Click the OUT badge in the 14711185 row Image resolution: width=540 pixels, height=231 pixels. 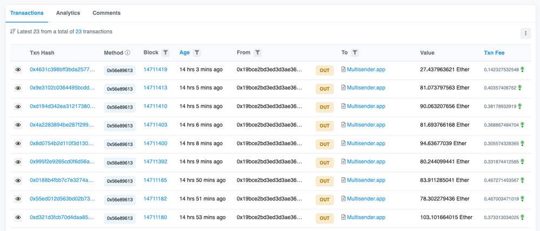coord(325,181)
